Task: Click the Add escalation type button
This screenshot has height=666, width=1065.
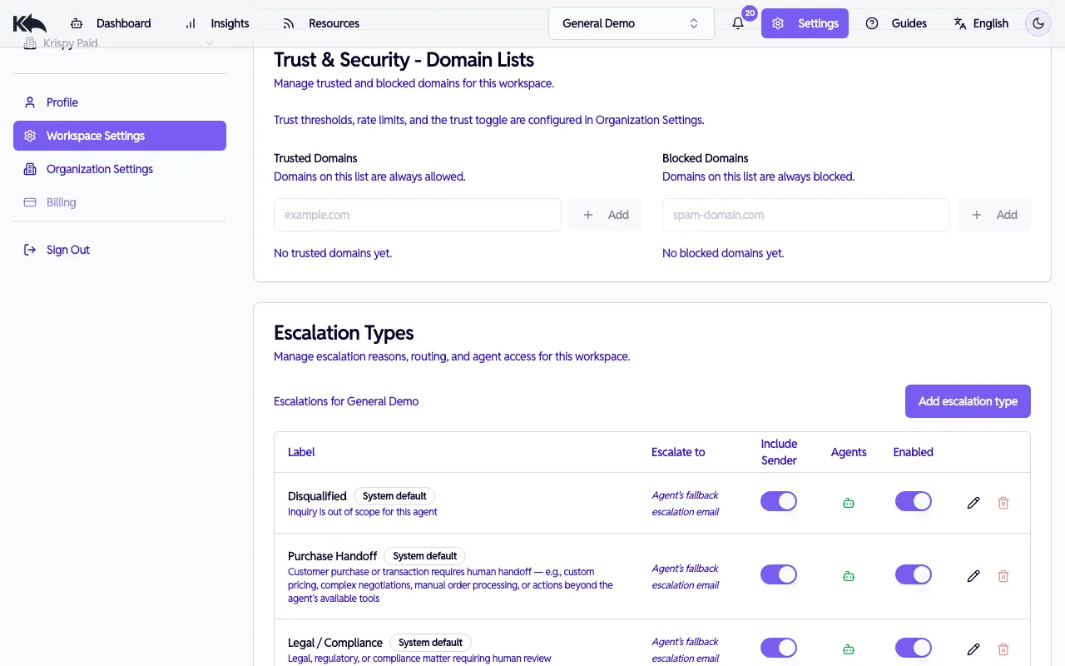Action: pos(968,401)
